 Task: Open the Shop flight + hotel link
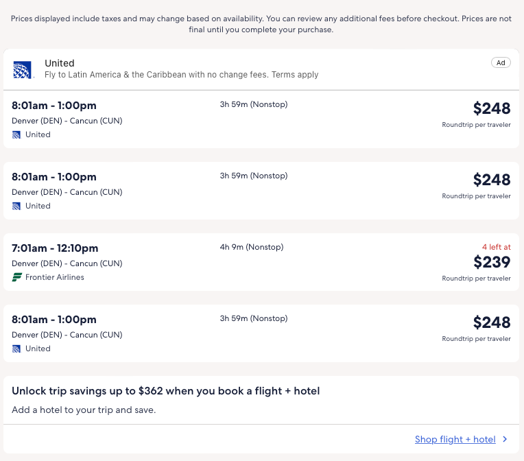(x=455, y=439)
